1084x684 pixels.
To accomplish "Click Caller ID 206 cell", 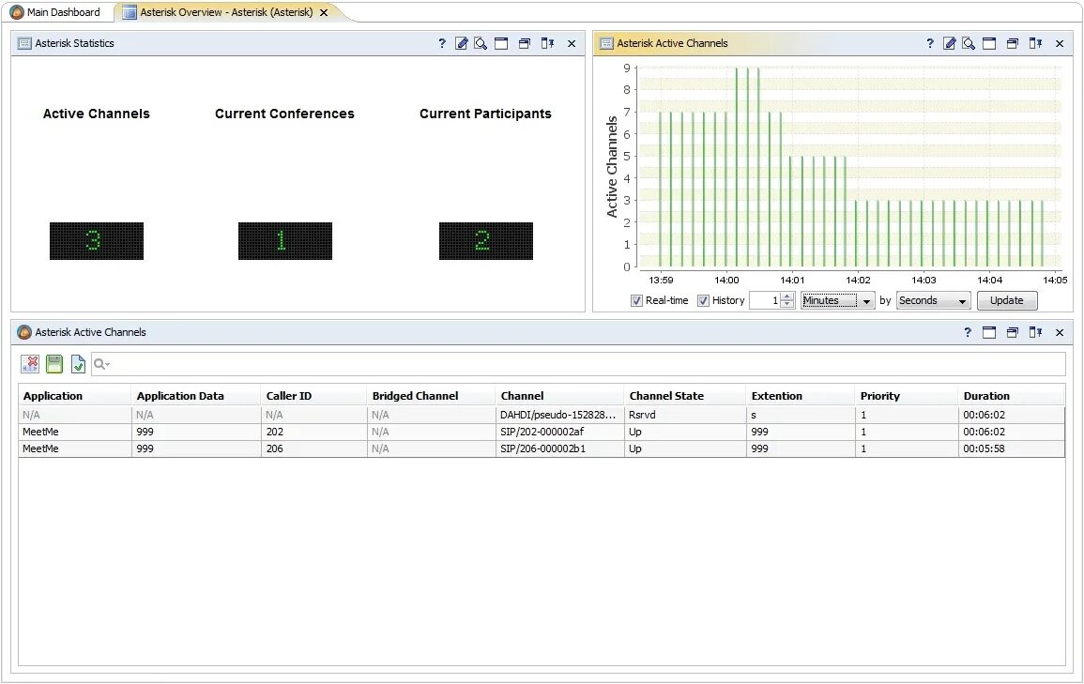I will (313, 448).
